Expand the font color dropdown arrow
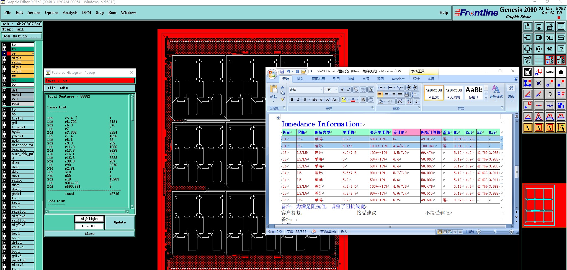 tap(357, 100)
